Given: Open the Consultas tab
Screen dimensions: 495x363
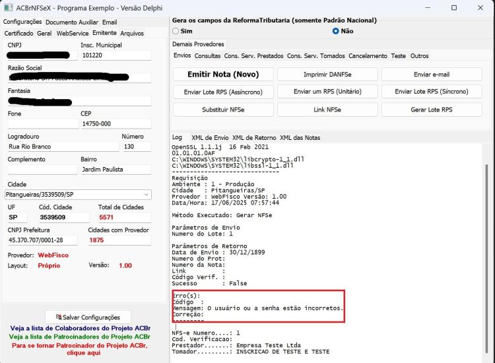Looking at the screenshot, I should 207,56.
